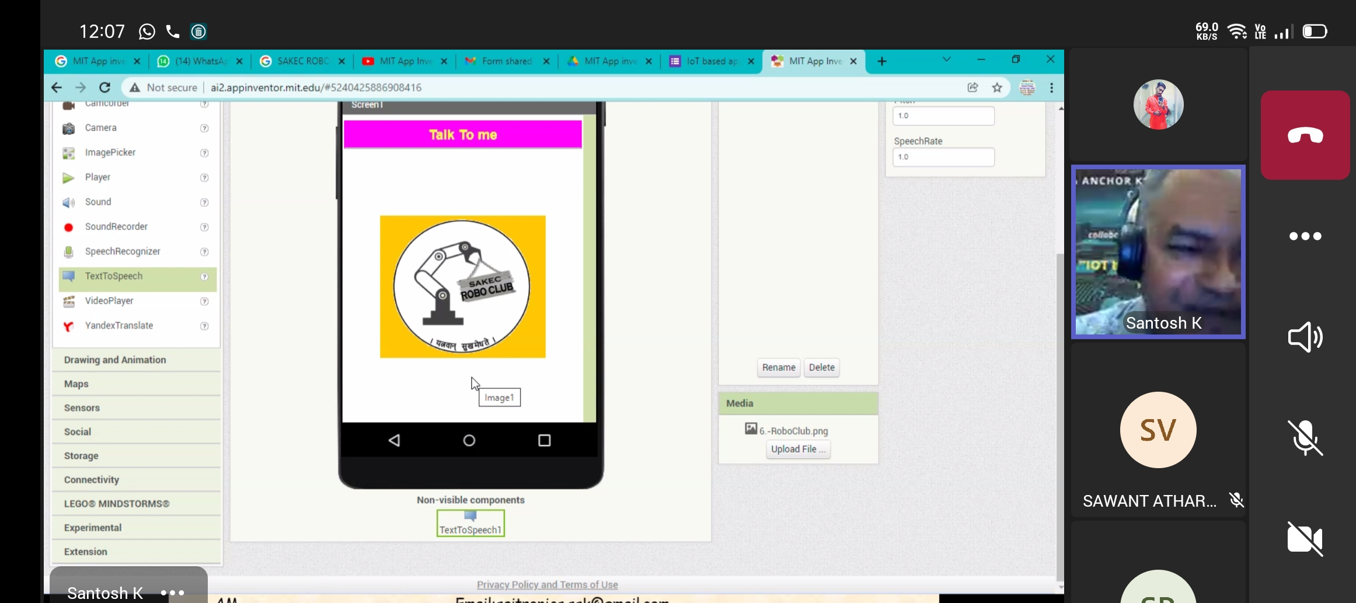
Task: Open the three-dot more options in call
Action: (x=1305, y=236)
